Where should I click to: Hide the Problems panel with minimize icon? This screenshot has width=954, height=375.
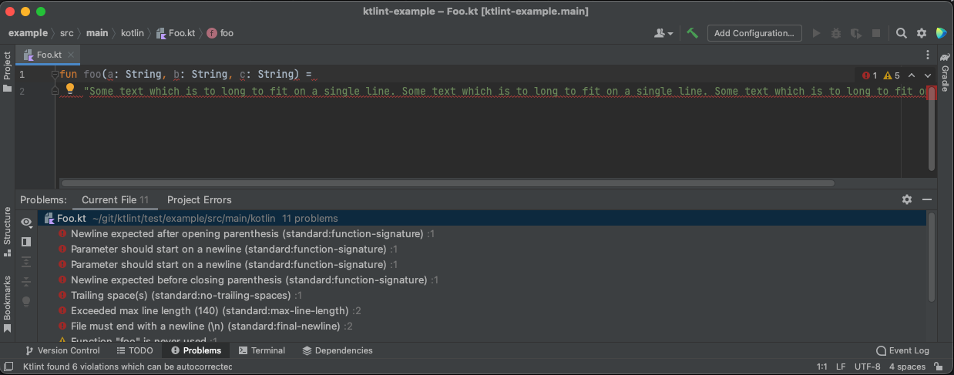tap(927, 199)
